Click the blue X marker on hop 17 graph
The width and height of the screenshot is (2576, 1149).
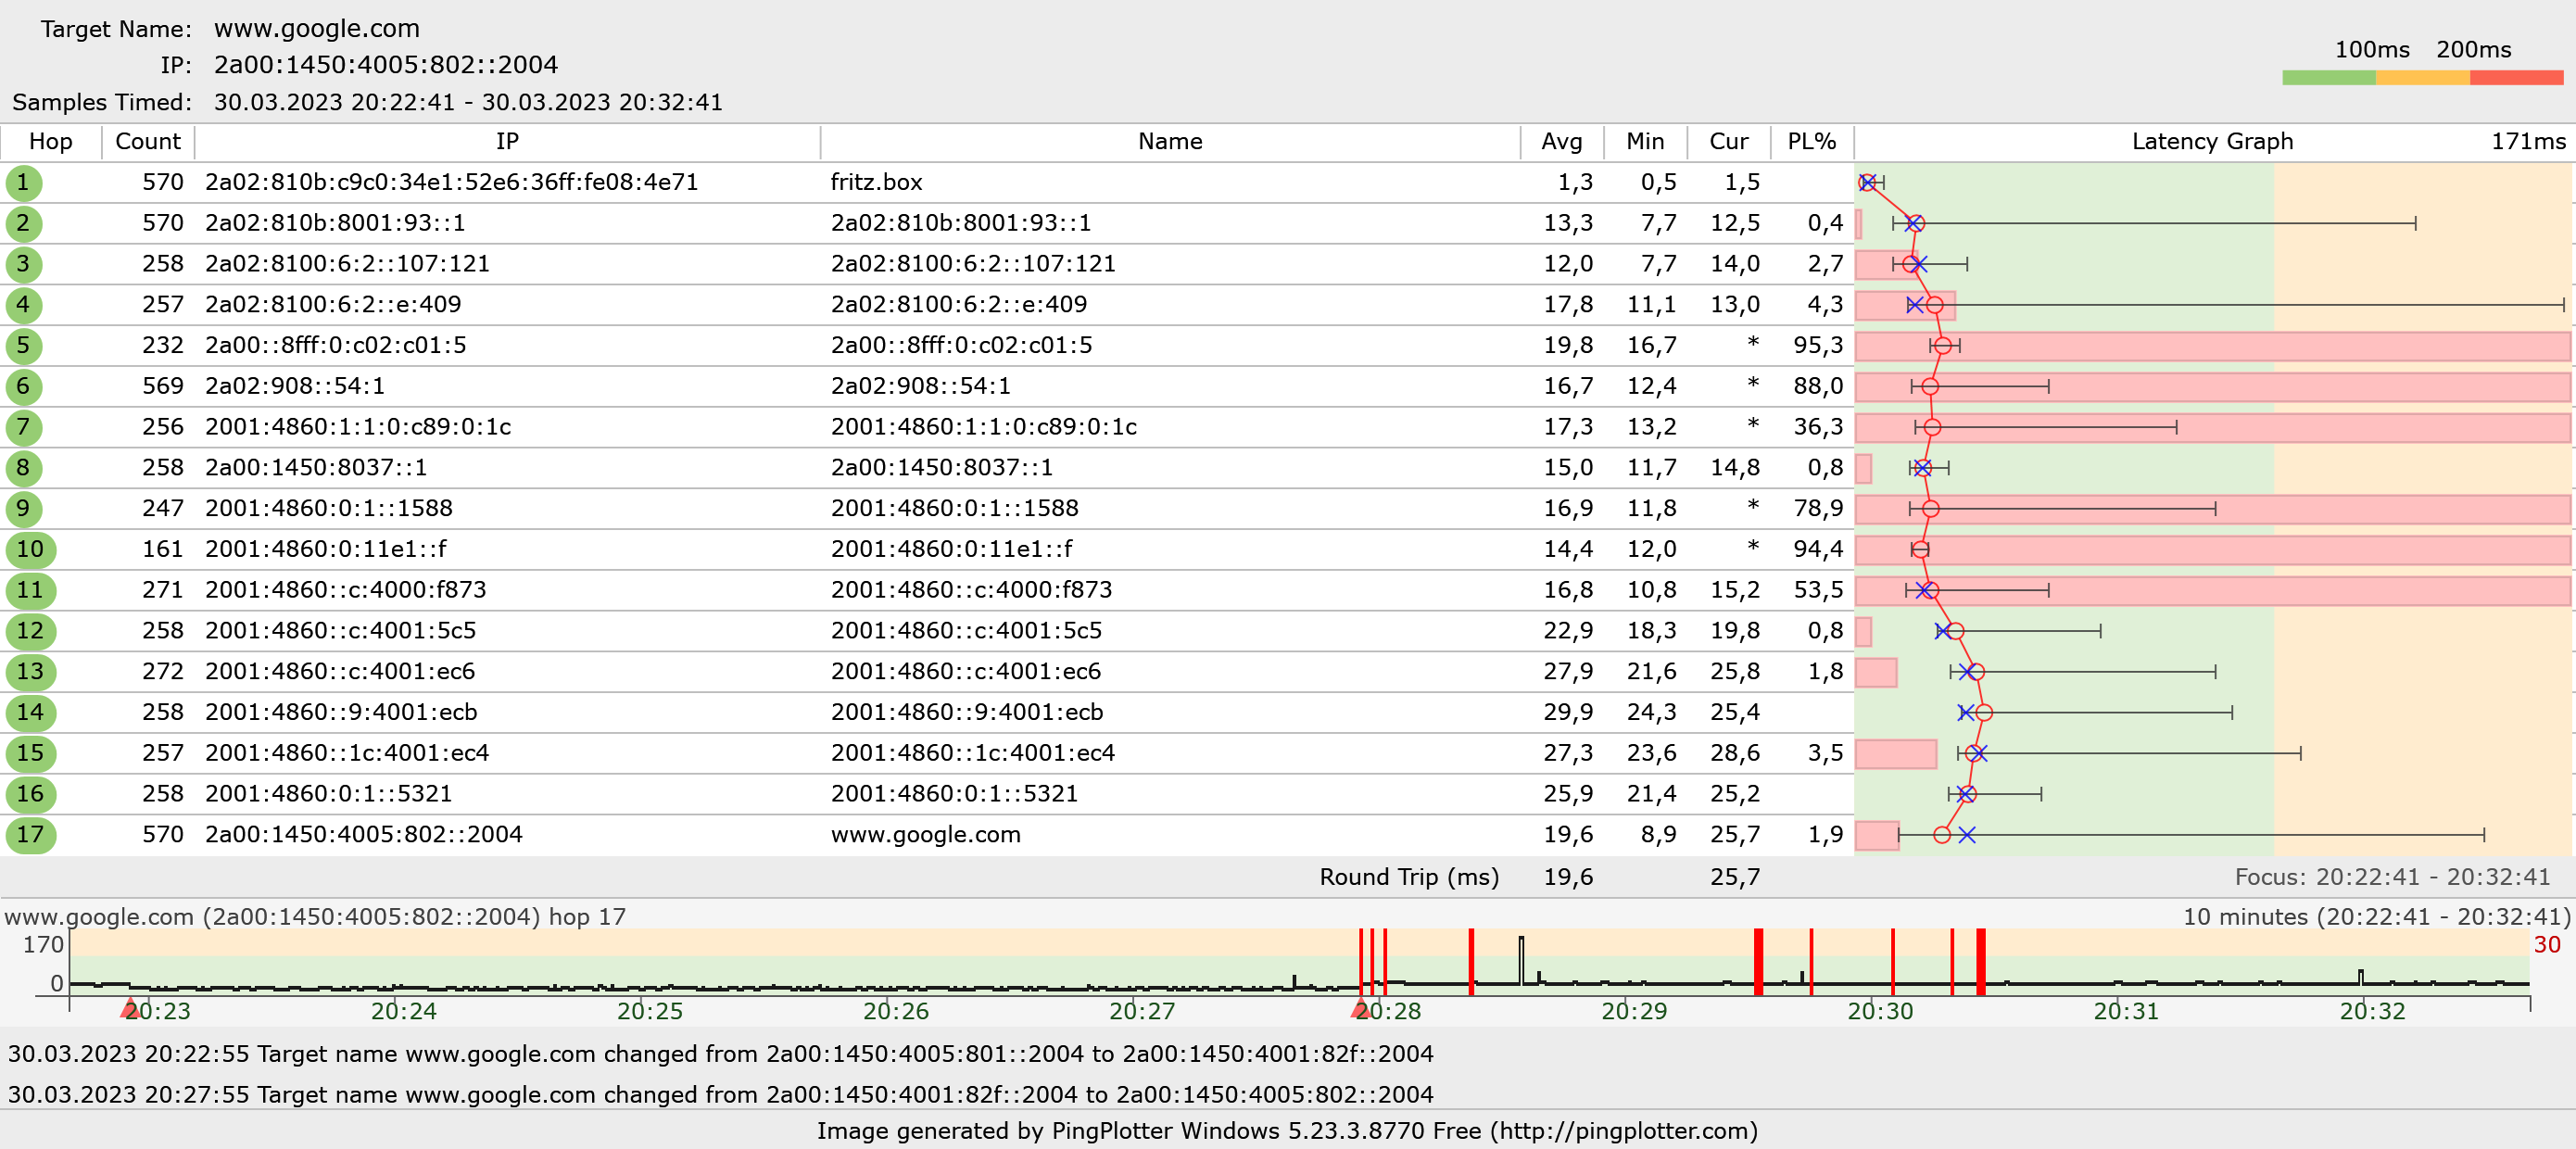1966,835
